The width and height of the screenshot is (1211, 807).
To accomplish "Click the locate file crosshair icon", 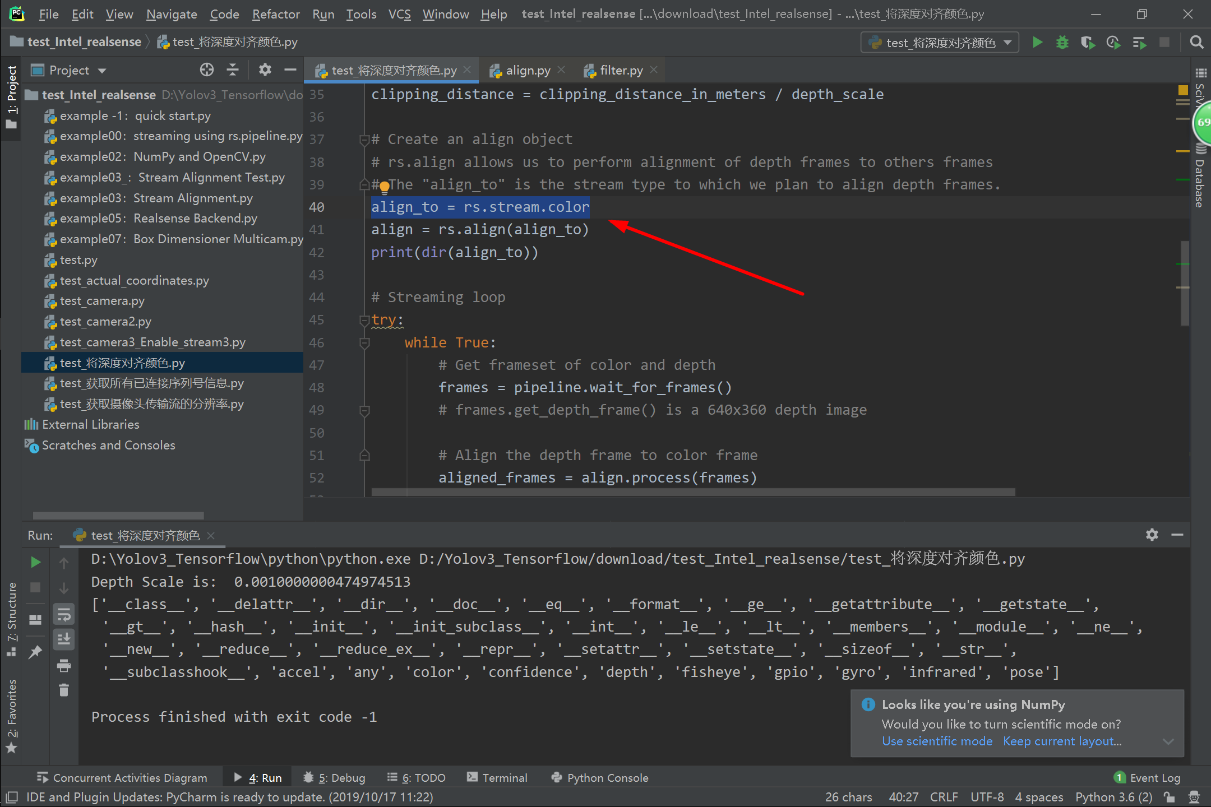I will point(207,70).
